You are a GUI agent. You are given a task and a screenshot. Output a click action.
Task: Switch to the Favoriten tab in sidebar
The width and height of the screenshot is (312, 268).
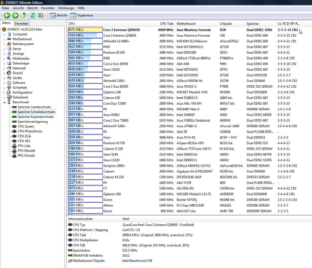[x=22, y=23]
